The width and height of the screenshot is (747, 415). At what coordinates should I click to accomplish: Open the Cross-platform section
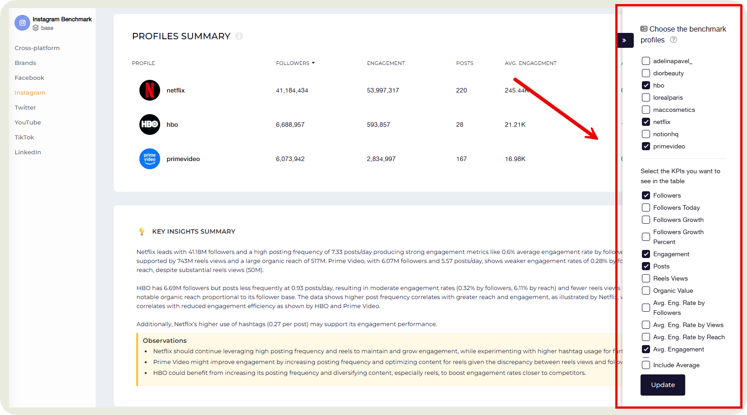[x=37, y=48]
